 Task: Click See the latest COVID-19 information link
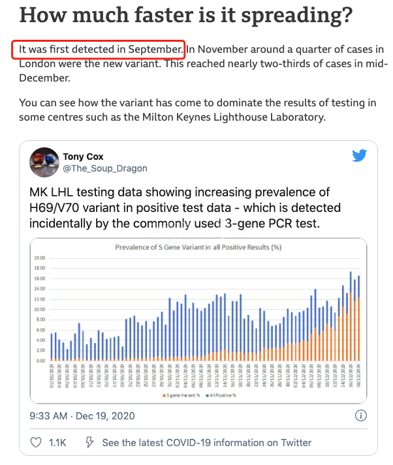pyautogui.click(x=207, y=442)
